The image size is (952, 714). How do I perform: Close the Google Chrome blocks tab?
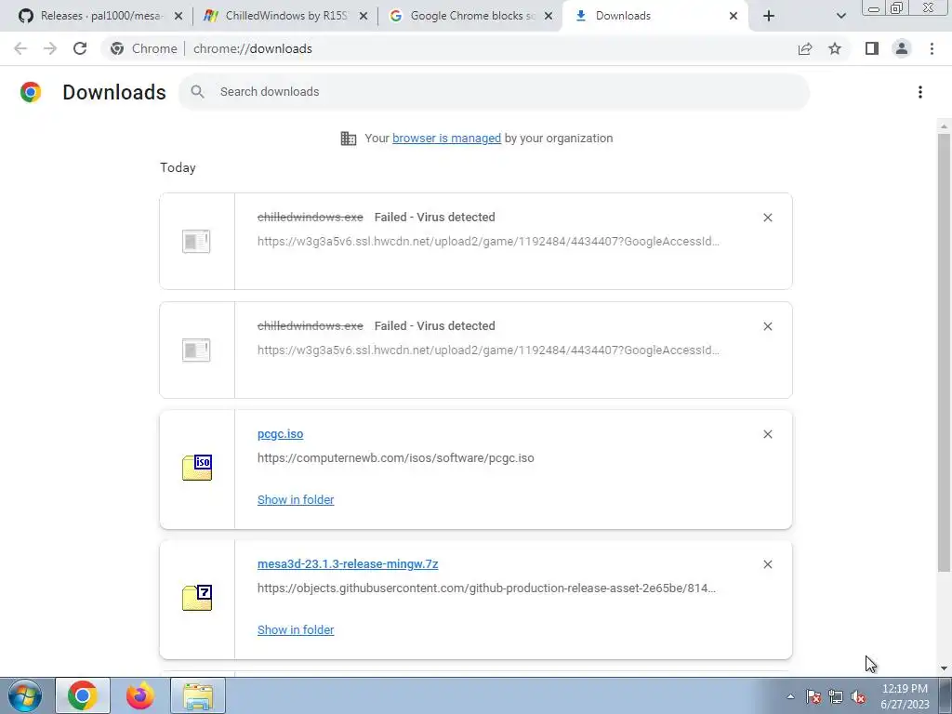pos(549,16)
